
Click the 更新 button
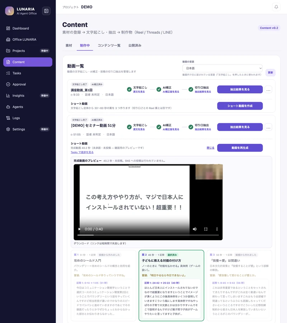[x=270, y=72]
